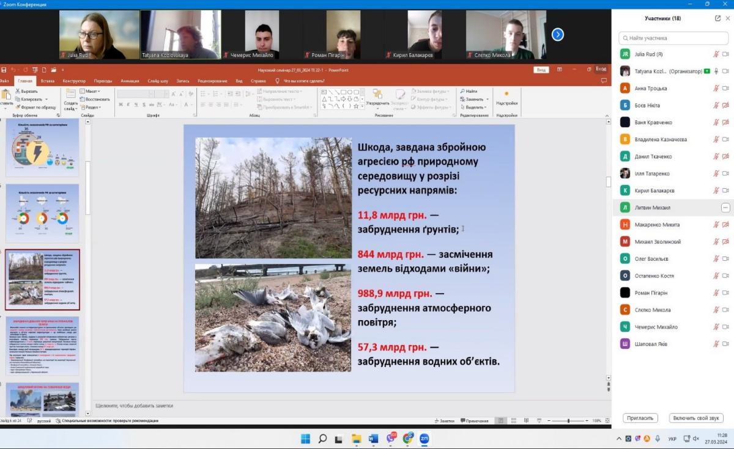Toggle microphone icon for Julia Rud

(716, 54)
